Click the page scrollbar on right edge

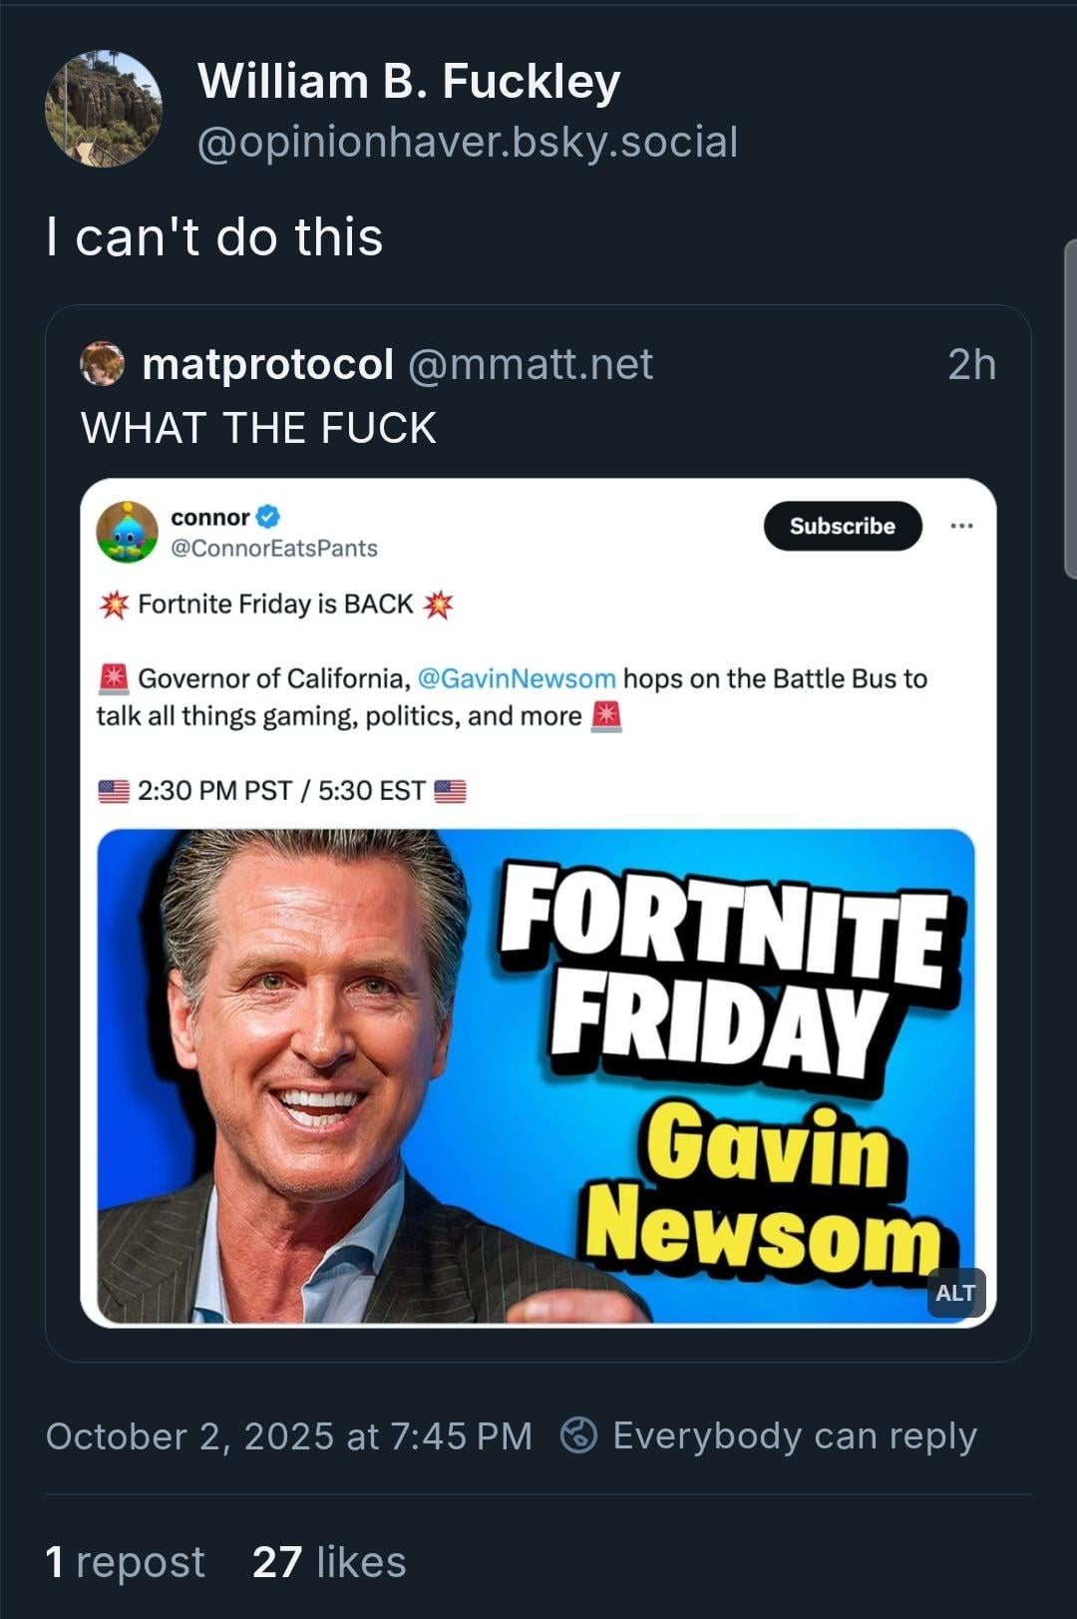tap(1070, 409)
